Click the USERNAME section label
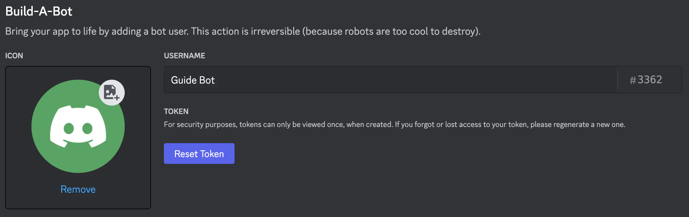This screenshot has width=689, height=217. pos(184,55)
